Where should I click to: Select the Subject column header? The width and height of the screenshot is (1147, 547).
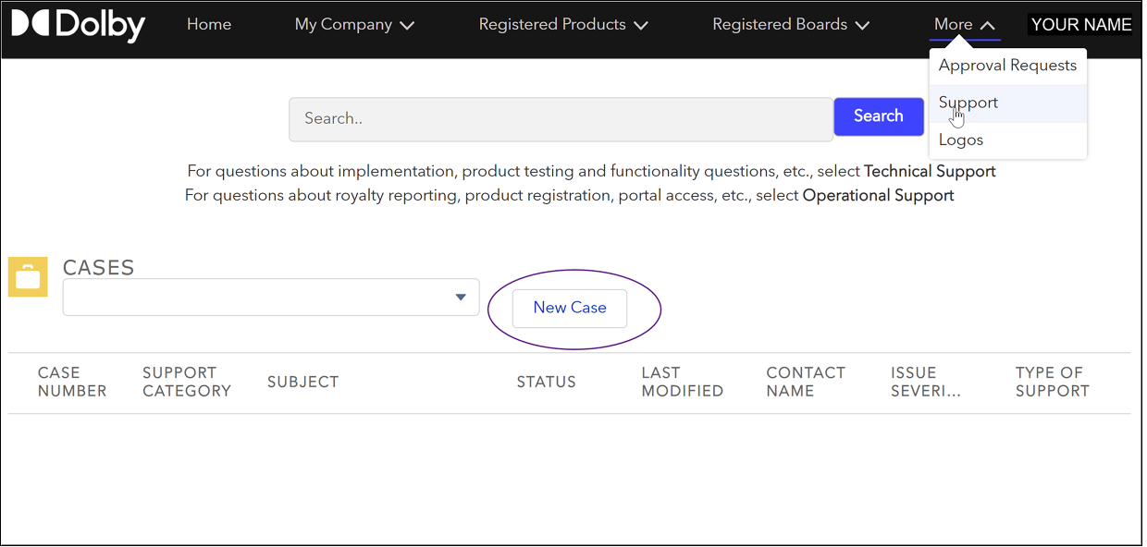coord(302,382)
